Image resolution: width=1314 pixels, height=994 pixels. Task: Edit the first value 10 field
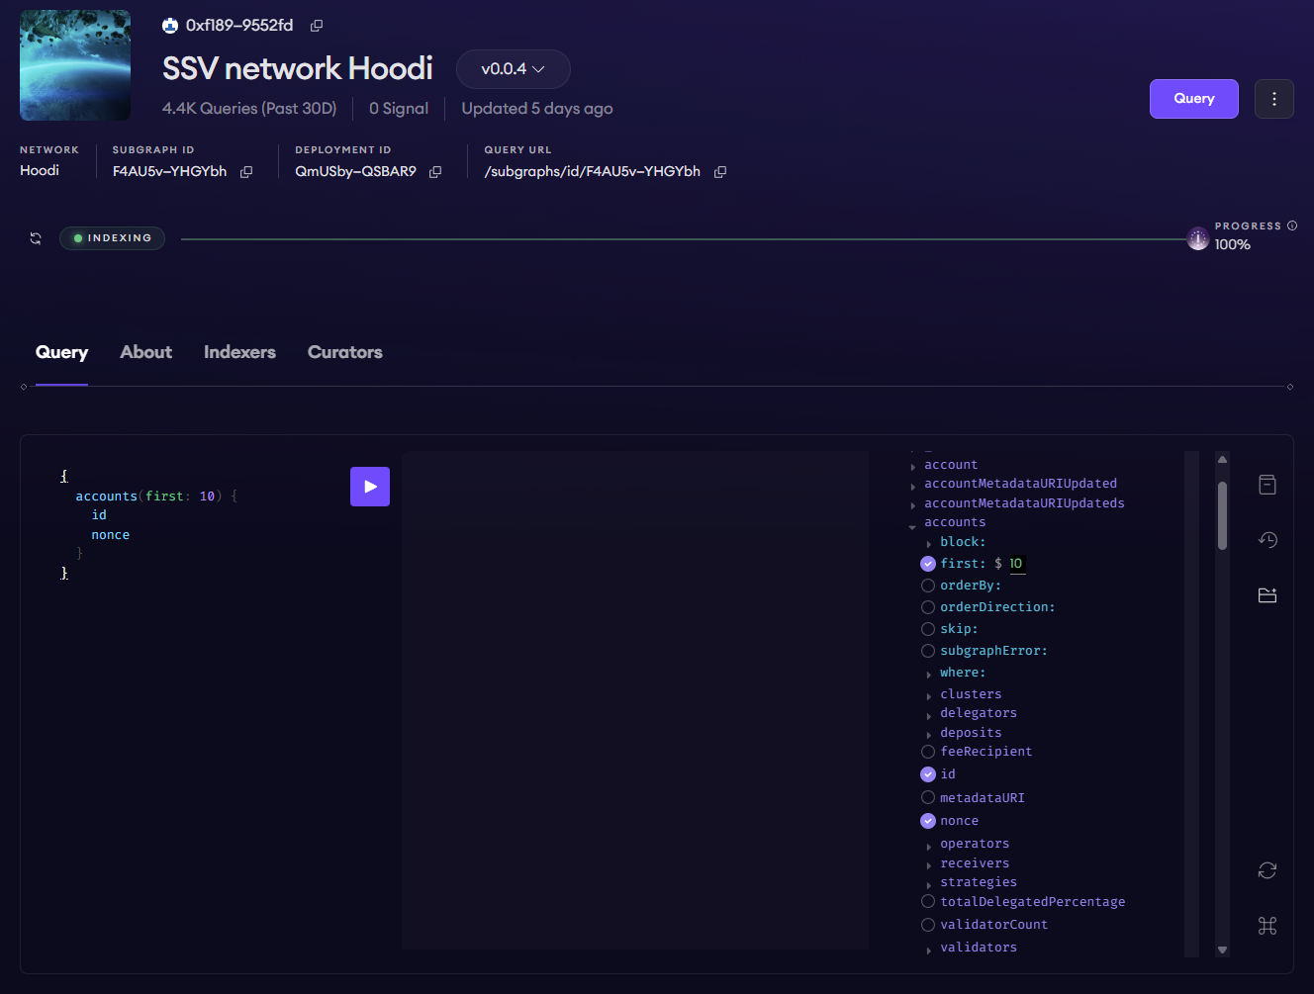tap(1016, 564)
